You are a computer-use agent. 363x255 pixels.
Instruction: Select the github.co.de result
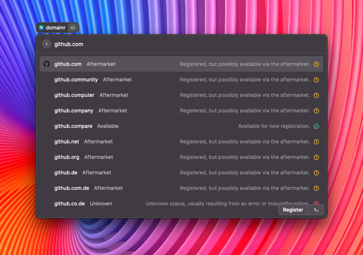[181, 203]
